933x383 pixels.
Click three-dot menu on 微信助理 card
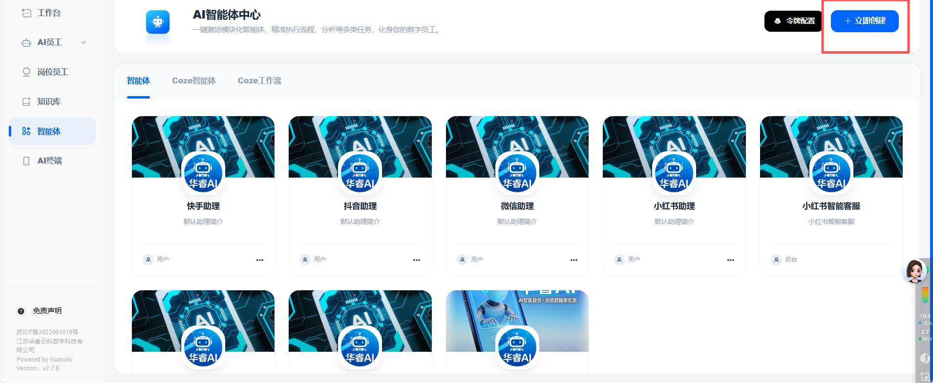tap(573, 260)
